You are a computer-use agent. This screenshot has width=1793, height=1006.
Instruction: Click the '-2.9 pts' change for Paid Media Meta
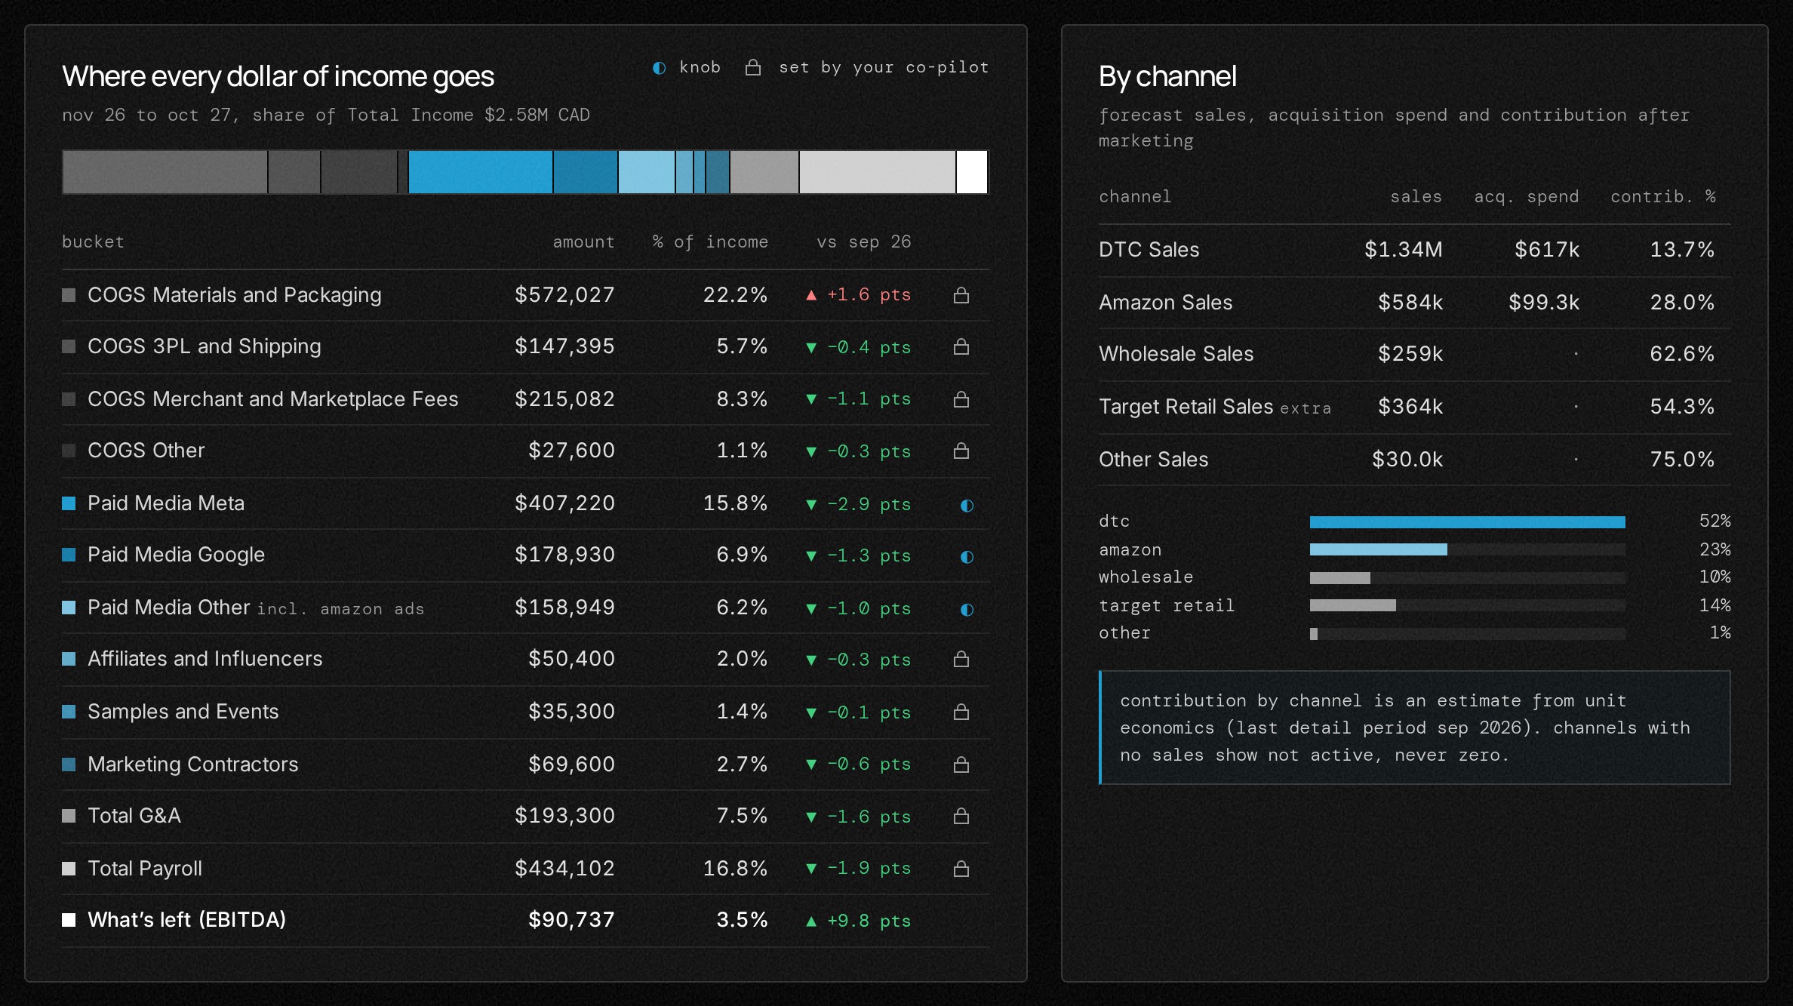pyautogui.click(x=869, y=504)
